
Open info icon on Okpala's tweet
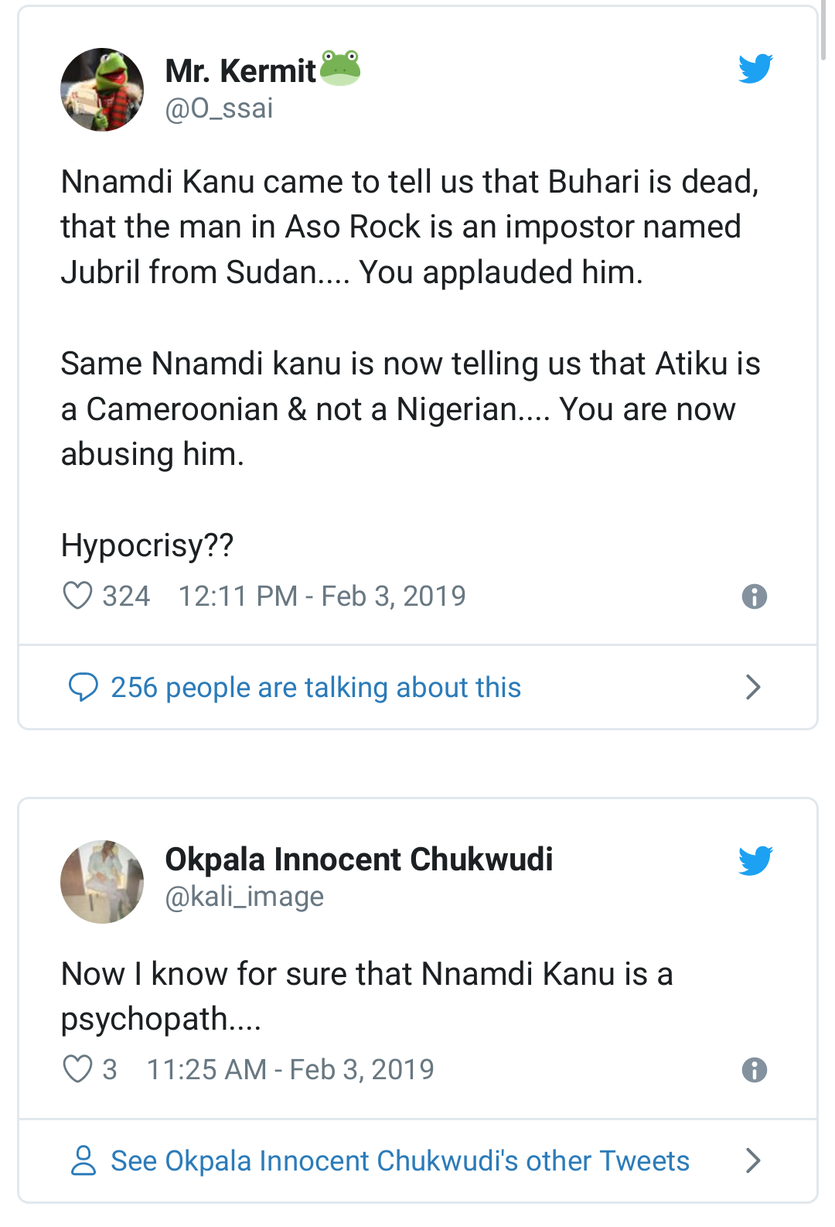coord(754,1070)
